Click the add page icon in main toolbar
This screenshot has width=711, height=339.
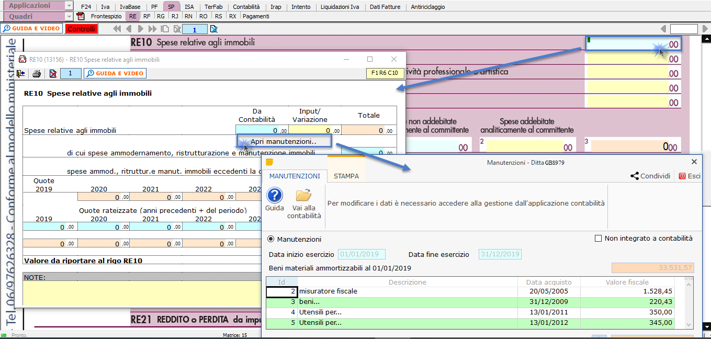pyautogui.click(x=165, y=29)
